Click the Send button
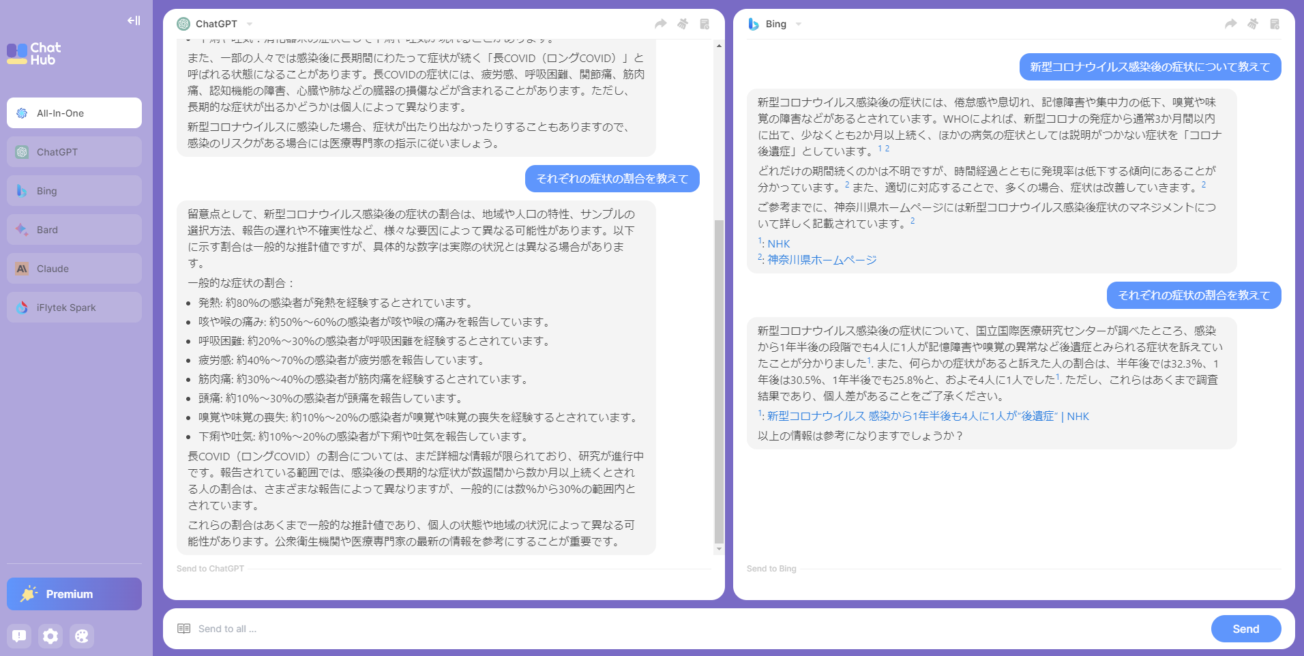 [1246, 629]
